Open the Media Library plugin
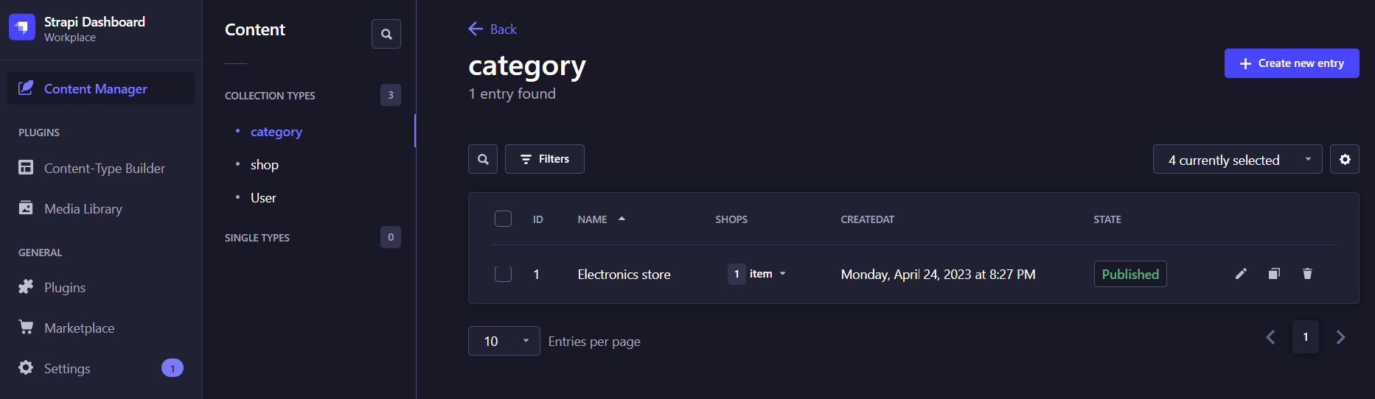Image resolution: width=1375 pixels, height=399 pixels. 83,209
